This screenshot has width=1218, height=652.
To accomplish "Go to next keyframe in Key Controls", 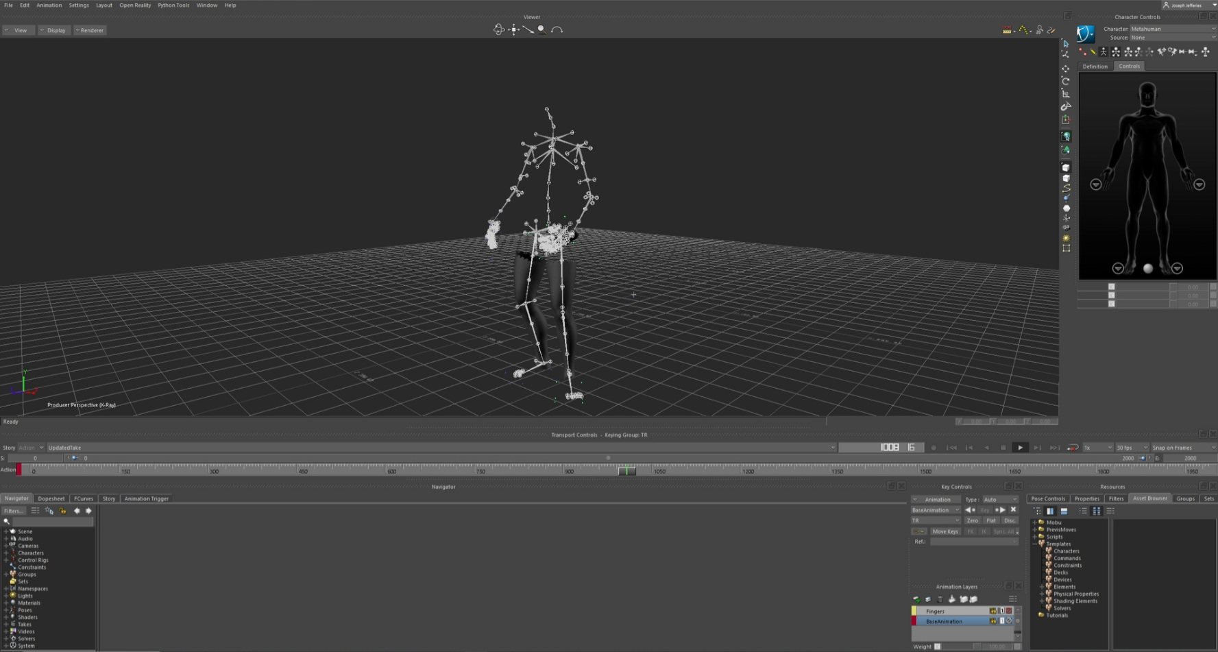I will 1001,510.
